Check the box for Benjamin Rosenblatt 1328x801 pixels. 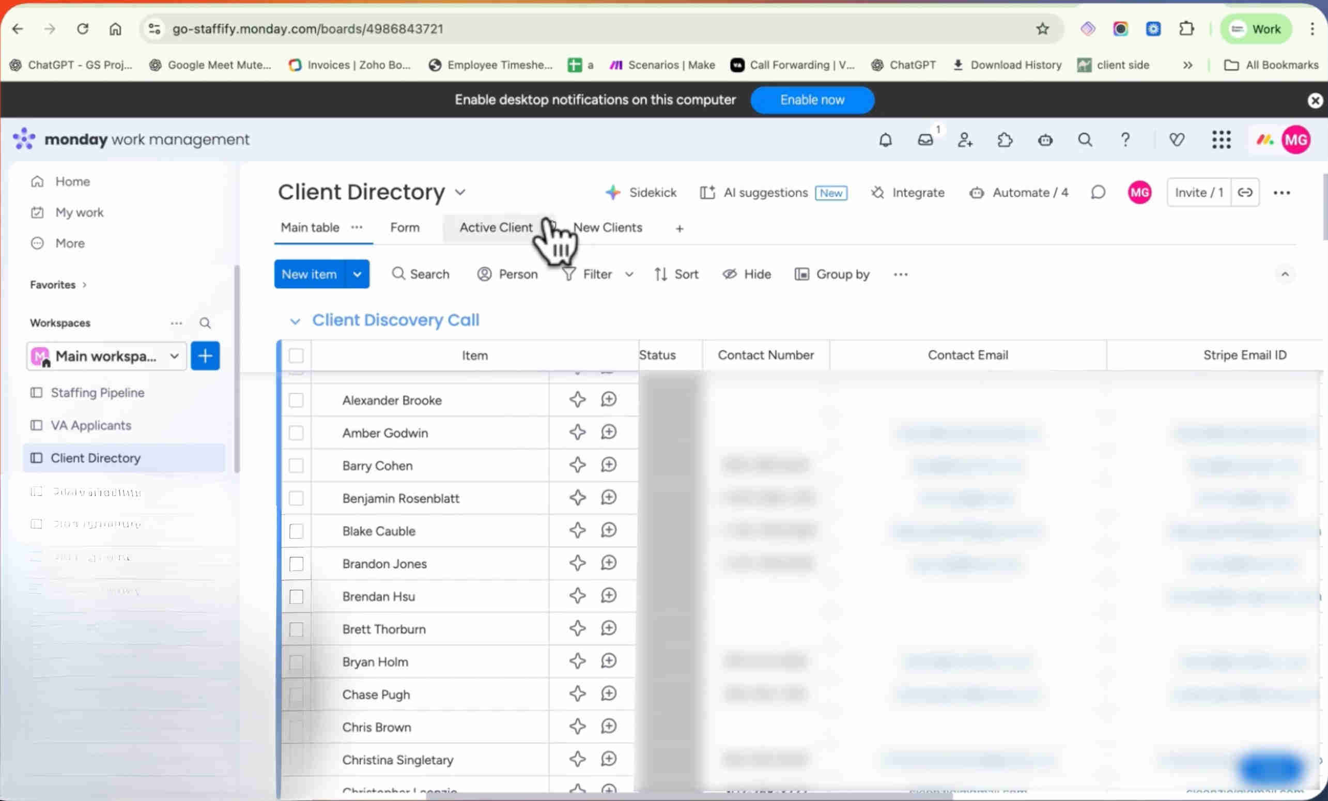(x=296, y=498)
